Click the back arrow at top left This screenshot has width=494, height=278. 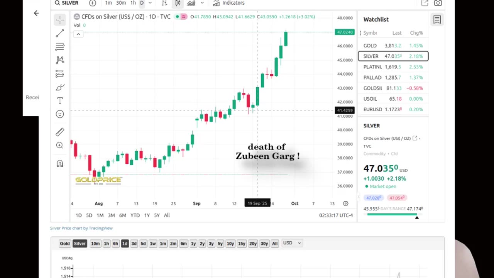coord(36,13)
